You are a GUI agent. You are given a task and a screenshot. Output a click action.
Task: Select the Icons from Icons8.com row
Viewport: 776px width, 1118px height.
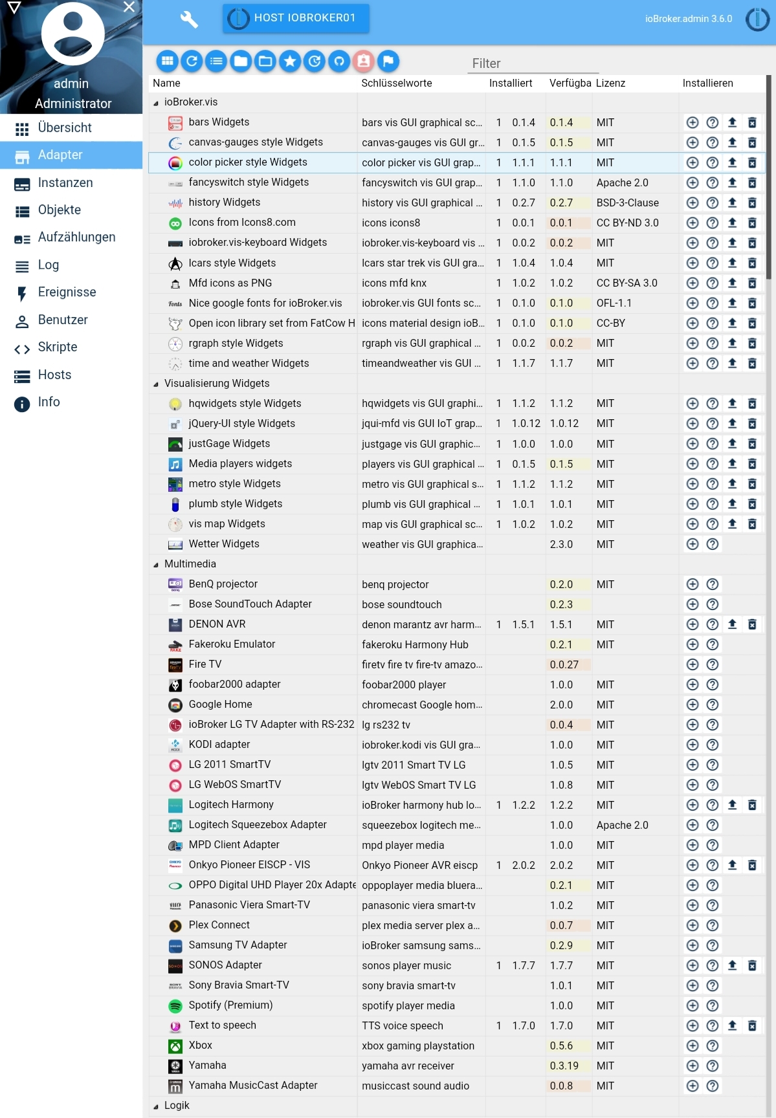tap(457, 223)
